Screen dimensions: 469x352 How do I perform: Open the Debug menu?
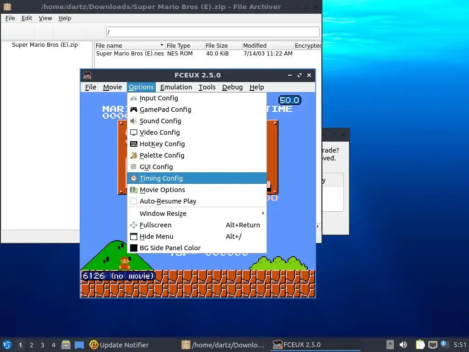[232, 87]
